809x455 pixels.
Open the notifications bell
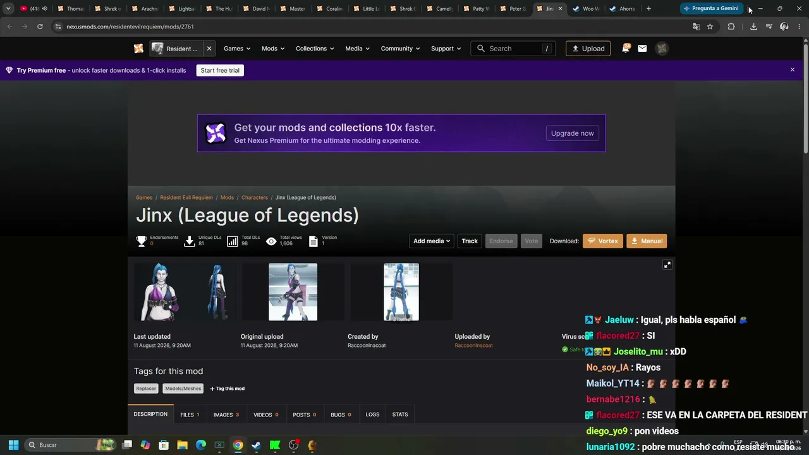pyautogui.click(x=626, y=49)
